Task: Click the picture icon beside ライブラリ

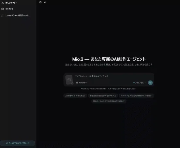Action: [x=3, y=9]
